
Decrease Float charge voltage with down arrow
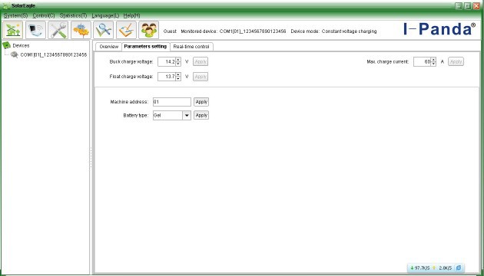[x=178, y=79]
